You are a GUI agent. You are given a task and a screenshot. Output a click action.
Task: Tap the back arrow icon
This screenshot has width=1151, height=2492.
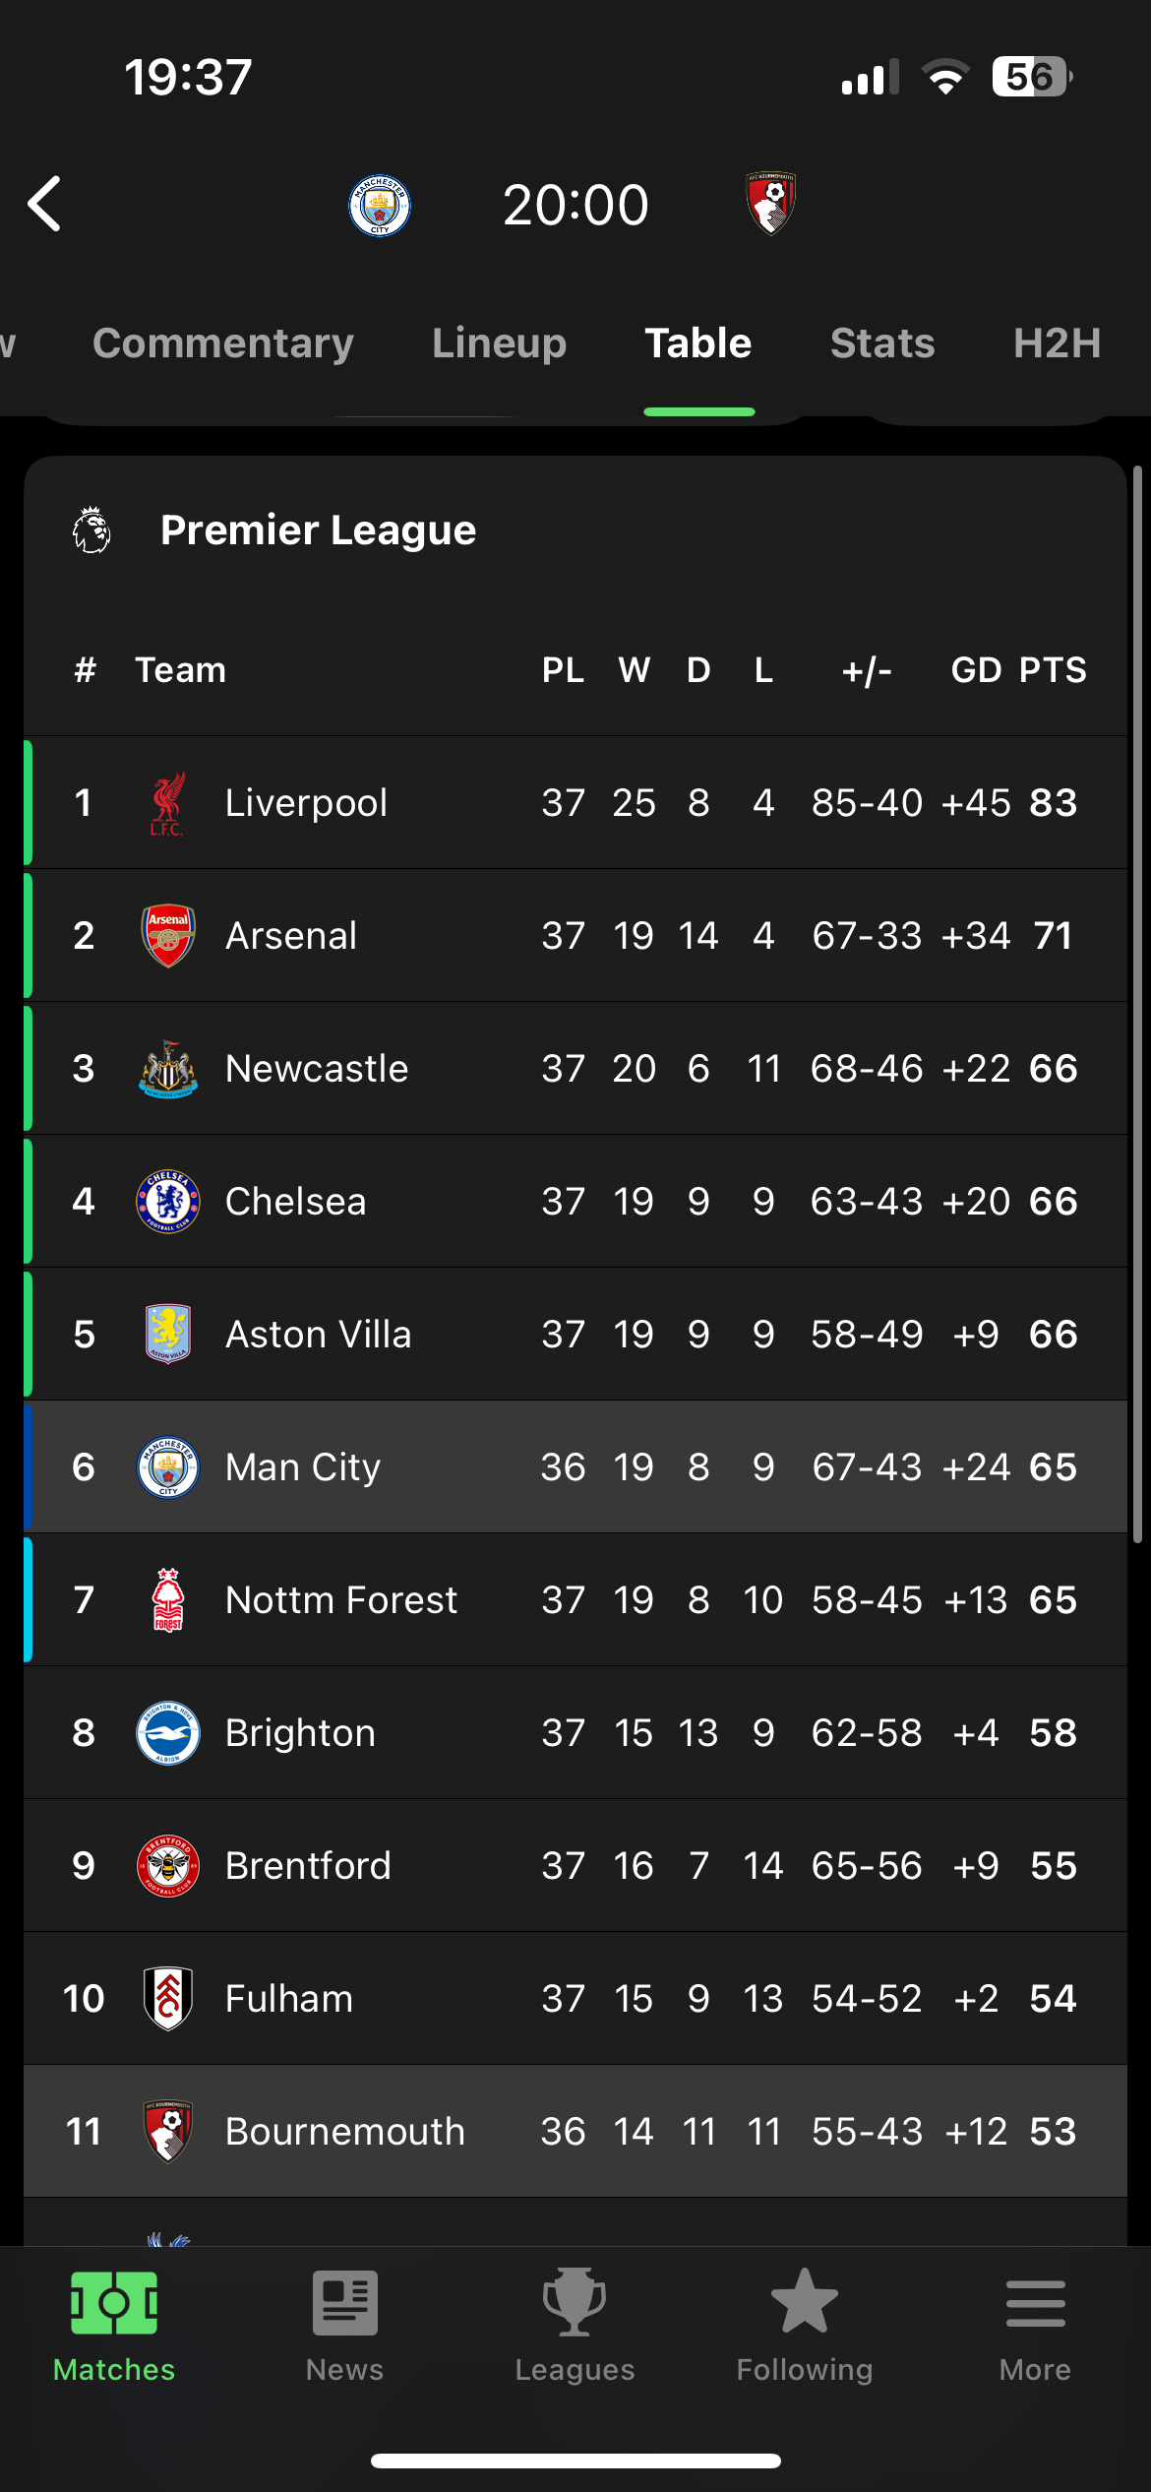[45, 204]
